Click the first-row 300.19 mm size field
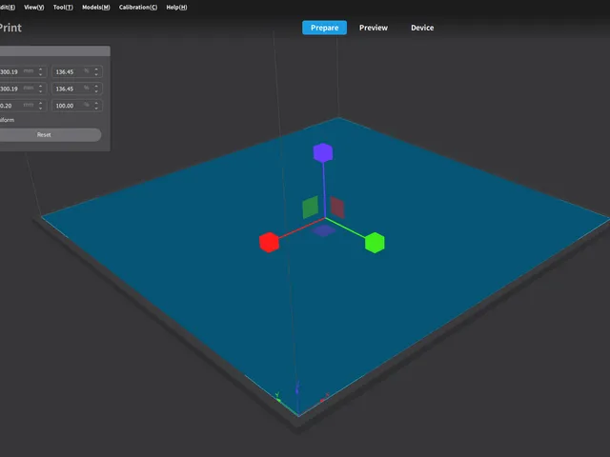This screenshot has height=457, width=610. 23,72
